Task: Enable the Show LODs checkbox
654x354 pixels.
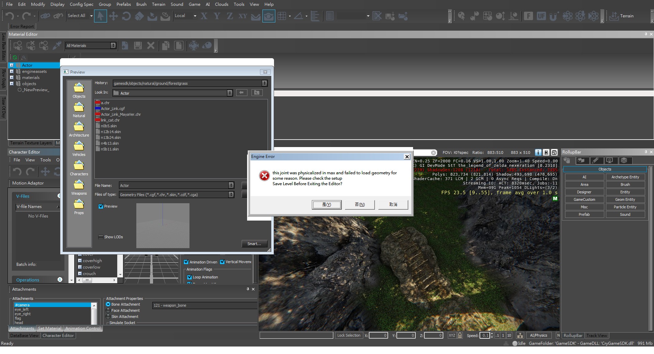Action: pos(101,237)
